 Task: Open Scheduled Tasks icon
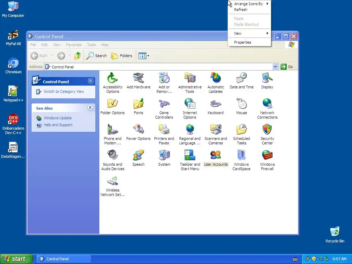(241, 134)
